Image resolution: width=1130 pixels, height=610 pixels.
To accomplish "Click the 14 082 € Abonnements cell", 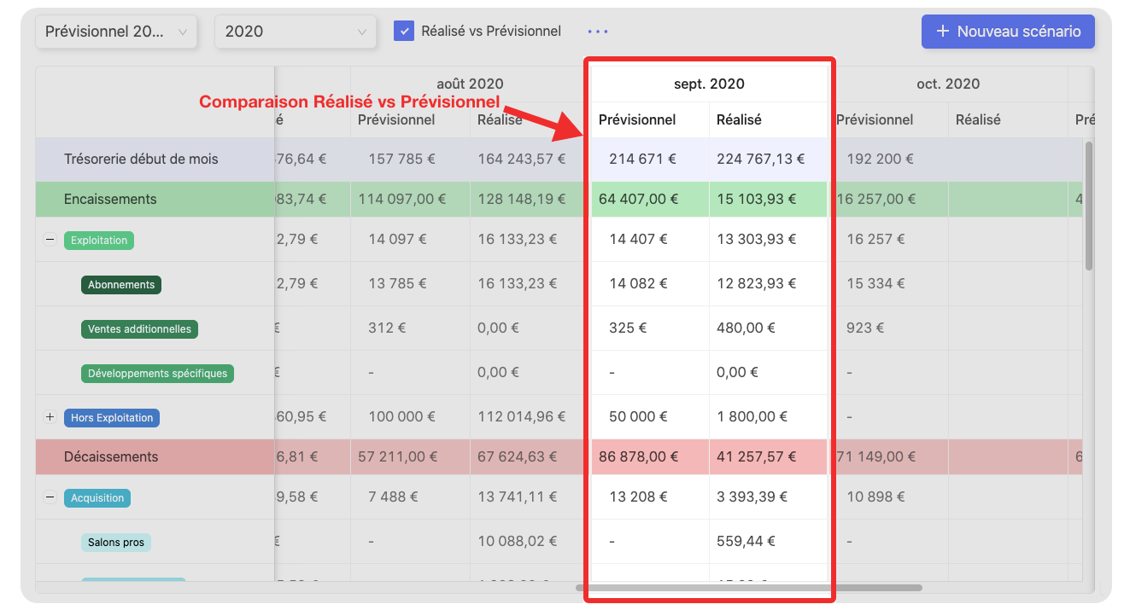I will coord(650,284).
